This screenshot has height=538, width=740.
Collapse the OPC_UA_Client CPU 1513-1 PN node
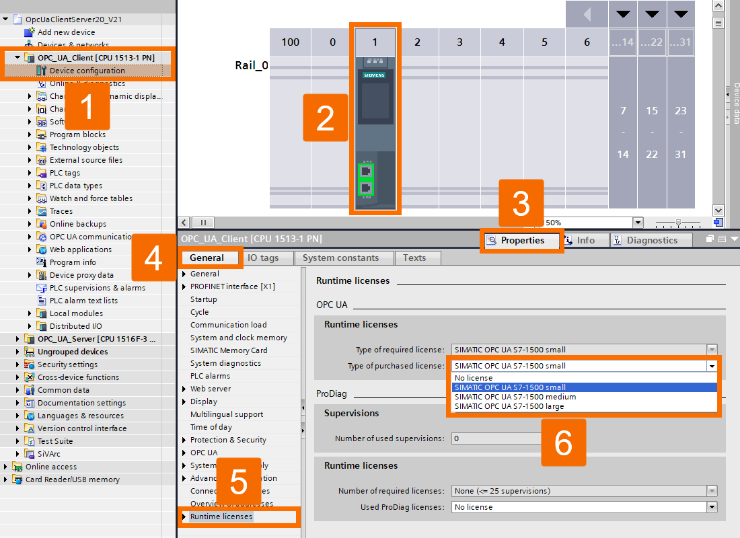point(17,58)
